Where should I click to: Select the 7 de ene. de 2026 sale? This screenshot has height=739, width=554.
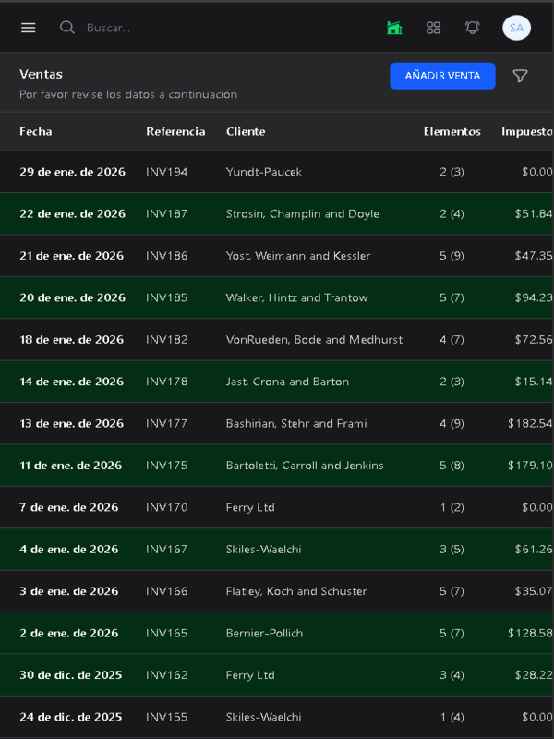tap(69, 507)
